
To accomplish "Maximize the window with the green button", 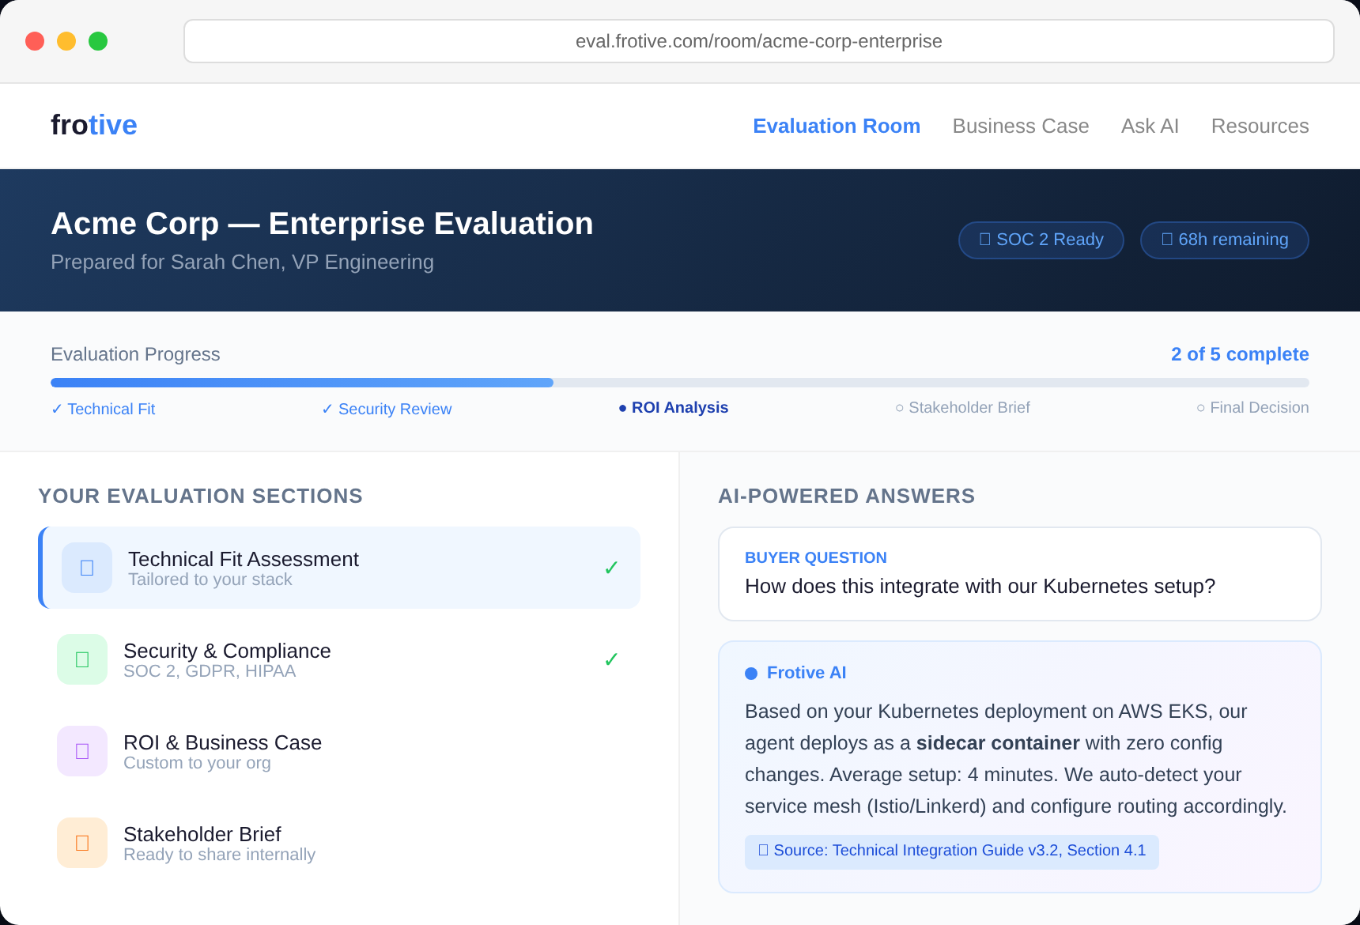I will (98, 41).
